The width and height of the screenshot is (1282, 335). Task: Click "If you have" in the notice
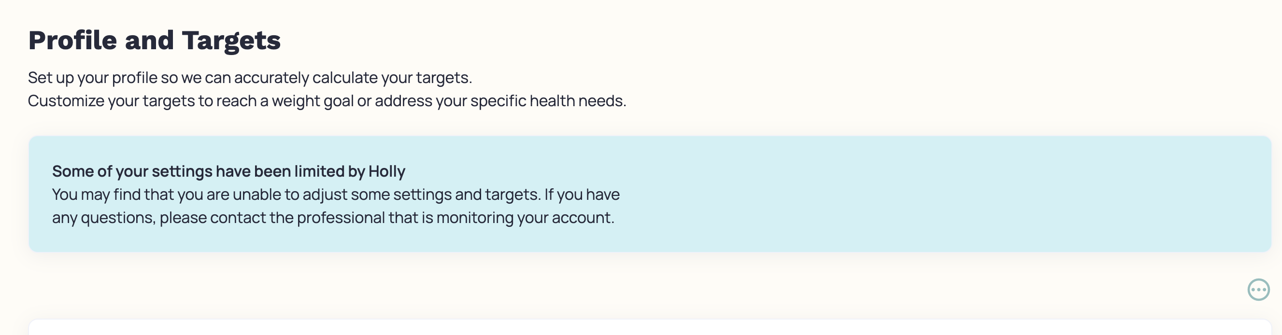tap(582, 195)
